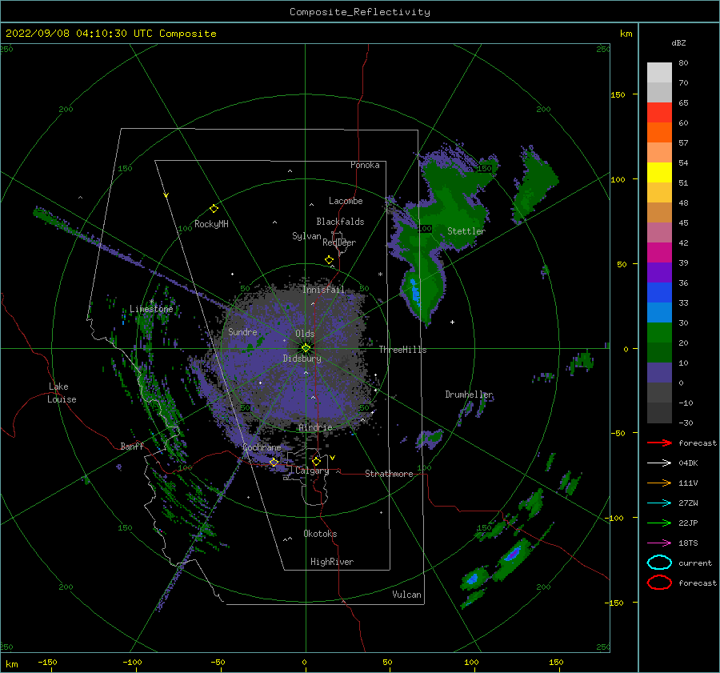Click the HighRiver town label
Screen dimensions: 720x673
[332, 562]
